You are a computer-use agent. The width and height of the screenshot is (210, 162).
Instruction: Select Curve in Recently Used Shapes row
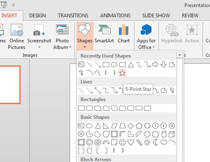click(98, 73)
